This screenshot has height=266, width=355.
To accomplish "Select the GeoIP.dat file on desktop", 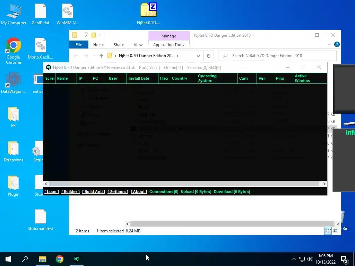I will (40, 14).
